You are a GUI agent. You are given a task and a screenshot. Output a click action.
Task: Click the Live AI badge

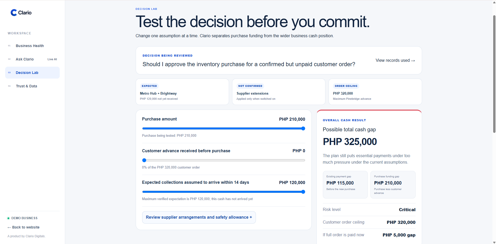pyautogui.click(x=52, y=59)
